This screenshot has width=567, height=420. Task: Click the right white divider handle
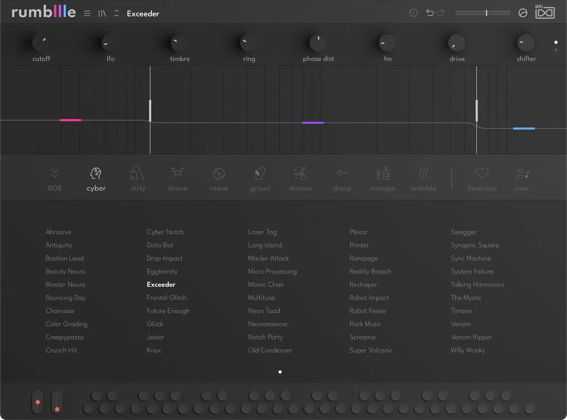477,110
